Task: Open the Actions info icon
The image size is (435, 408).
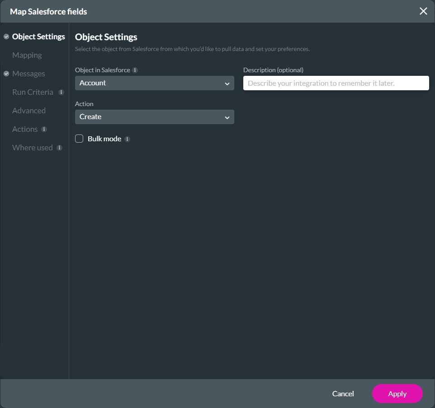Action: [x=43, y=129]
